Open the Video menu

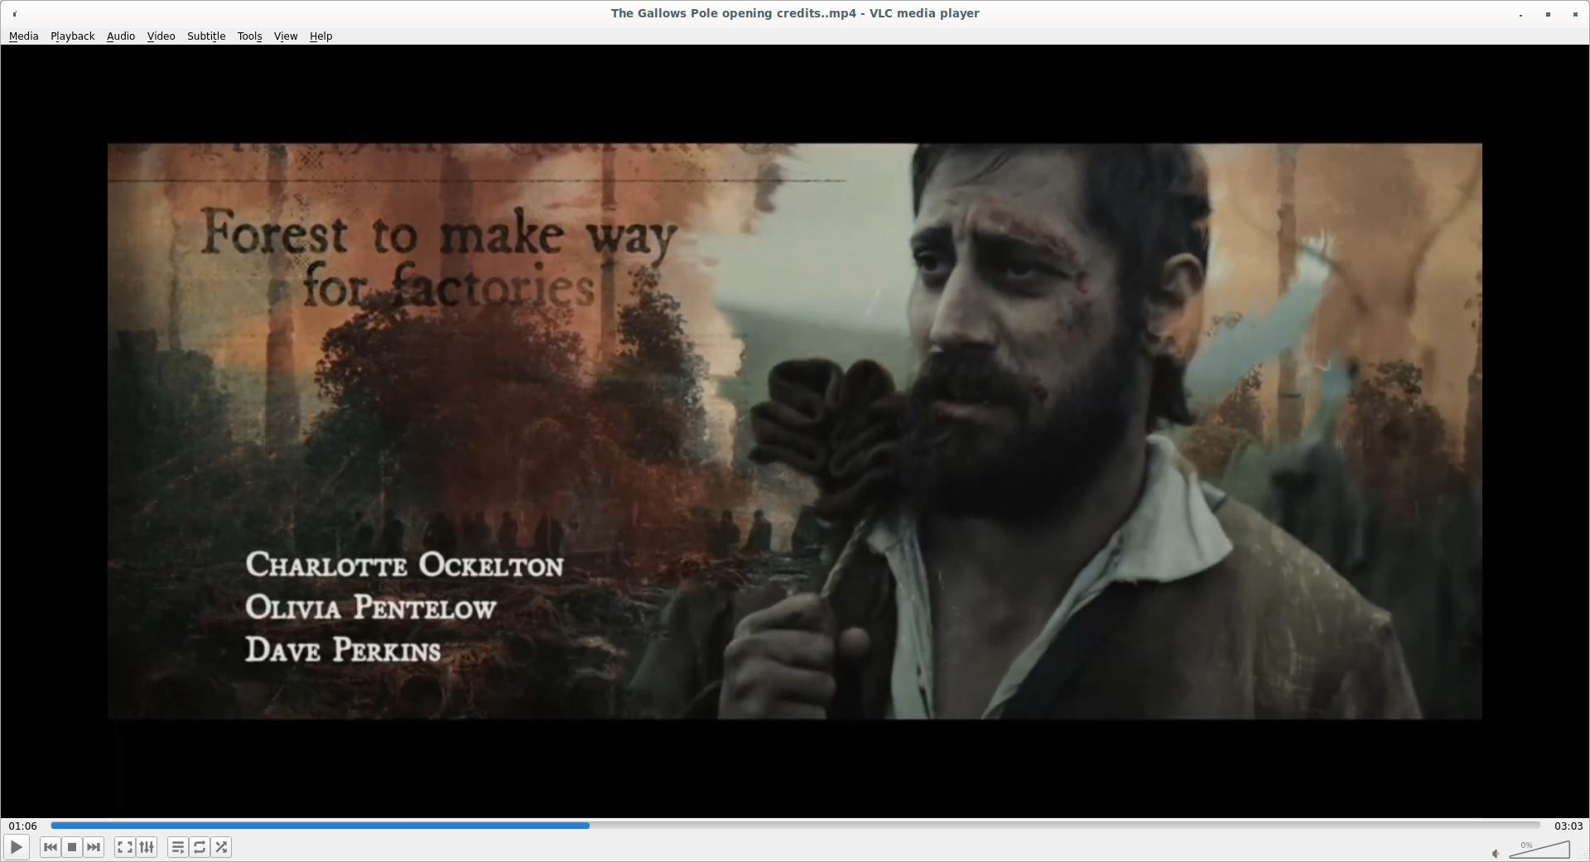pyautogui.click(x=161, y=36)
